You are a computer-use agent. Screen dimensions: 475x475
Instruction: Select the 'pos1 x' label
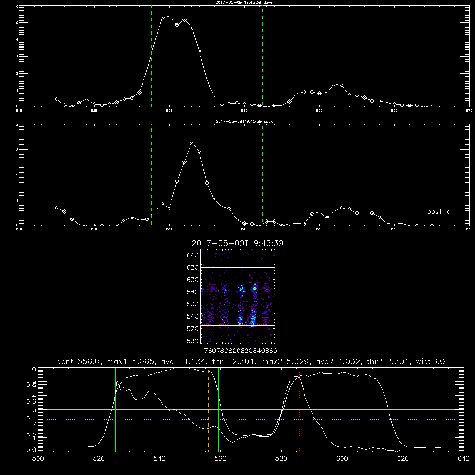(438, 212)
